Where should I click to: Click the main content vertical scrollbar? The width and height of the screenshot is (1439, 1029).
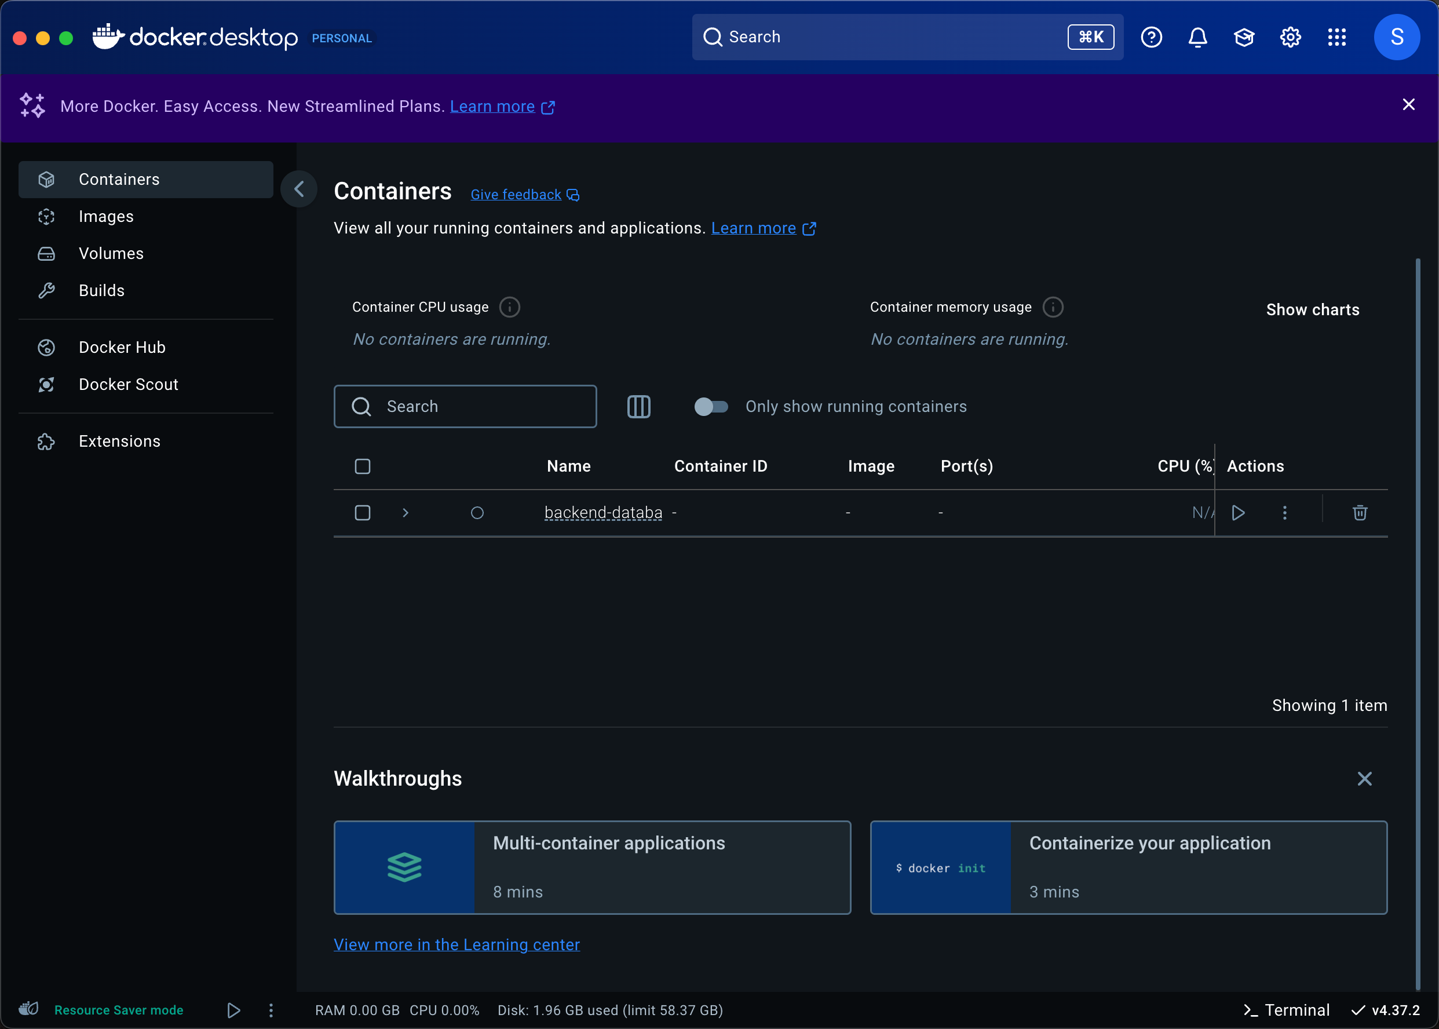pyautogui.click(x=1418, y=624)
